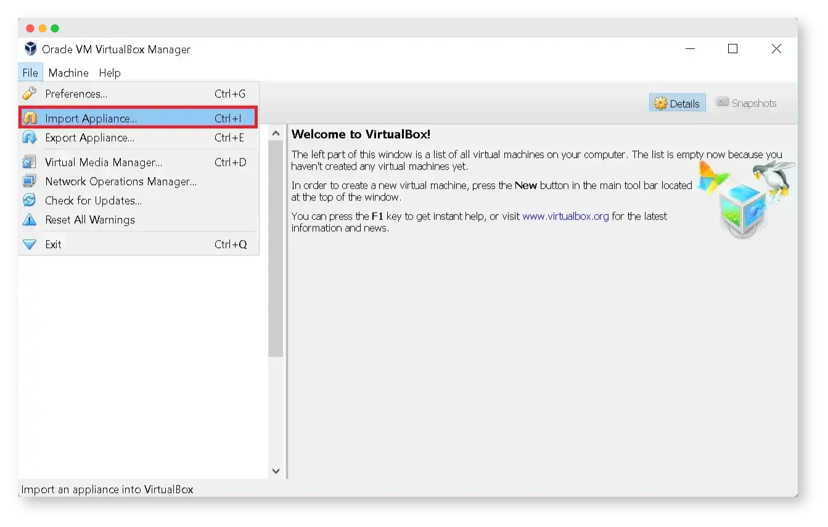The width and height of the screenshot is (828, 527).
Task: Click the macOS green zoom button
Action: click(x=55, y=28)
